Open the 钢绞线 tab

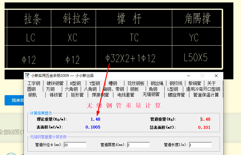click(176, 84)
